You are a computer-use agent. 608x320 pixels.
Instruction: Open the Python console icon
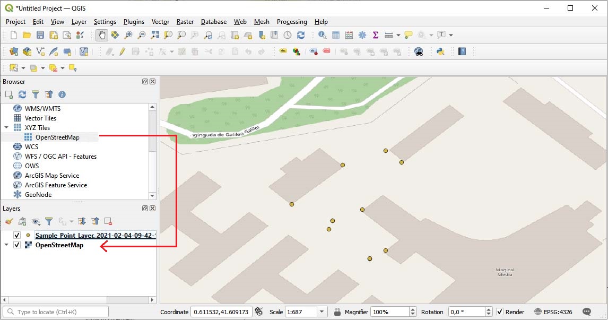pyautogui.click(x=440, y=51)
